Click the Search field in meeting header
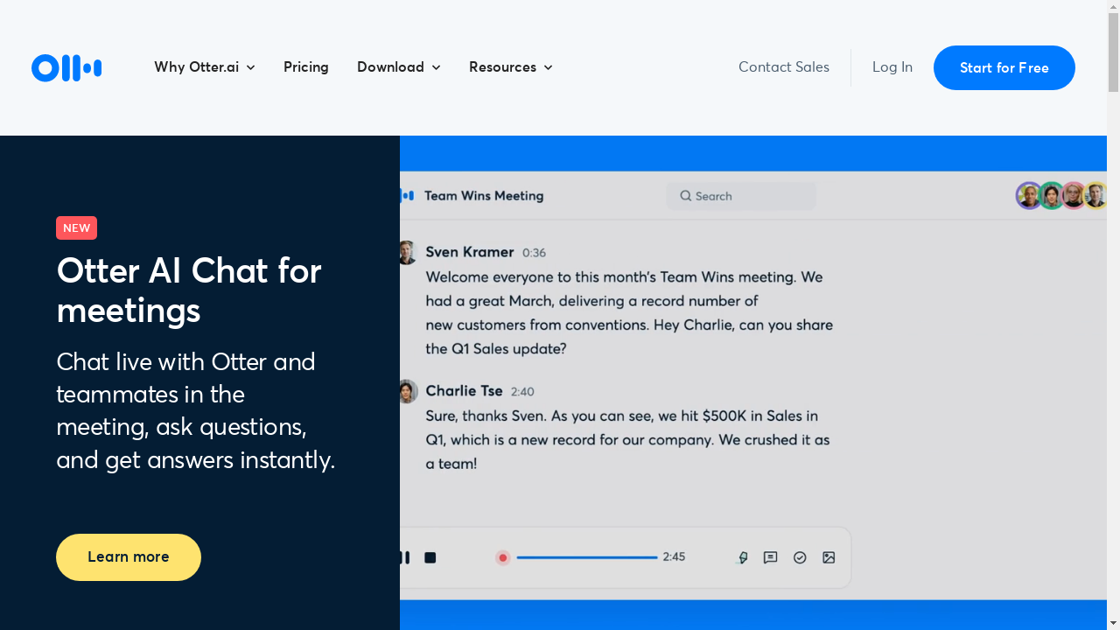Image resolution: width=1120 pixels, height=630 pixels. pos(741,196)
